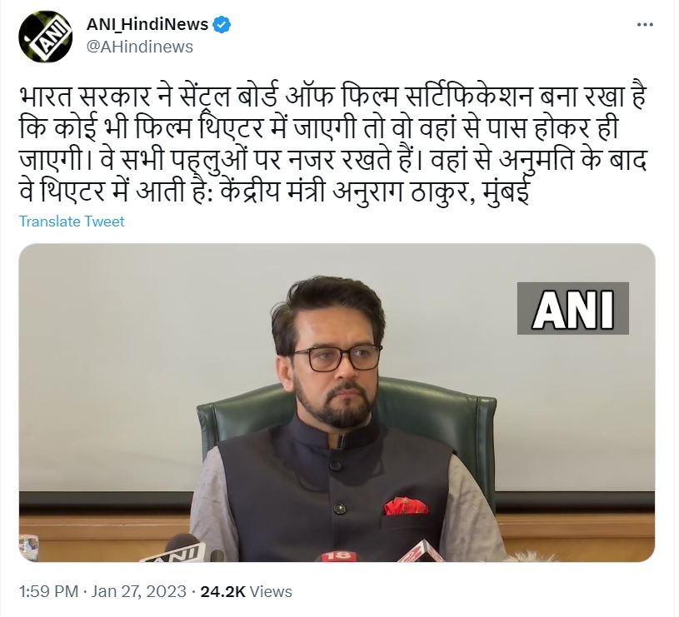679x617 pixels.
Task: Click the red pocket square on the jacket
Action: tap(406, 505)
